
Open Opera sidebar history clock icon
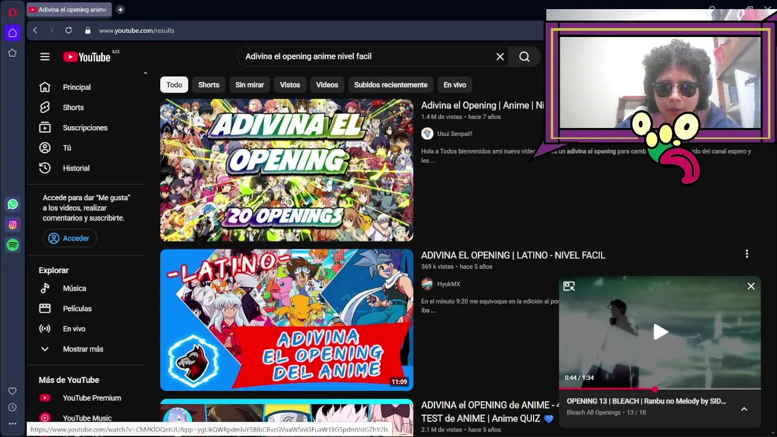(12, 407)
